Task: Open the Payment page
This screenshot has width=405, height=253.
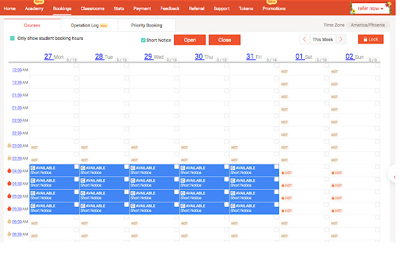Action: 142,8
